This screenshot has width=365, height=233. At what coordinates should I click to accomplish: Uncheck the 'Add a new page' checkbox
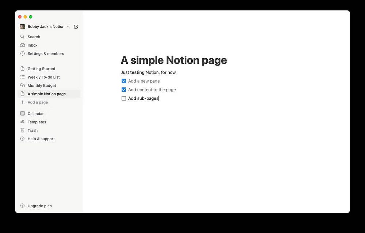(124, 81)
